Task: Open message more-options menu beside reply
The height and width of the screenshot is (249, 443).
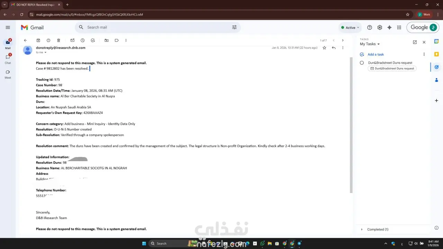Action: (343, 48)
